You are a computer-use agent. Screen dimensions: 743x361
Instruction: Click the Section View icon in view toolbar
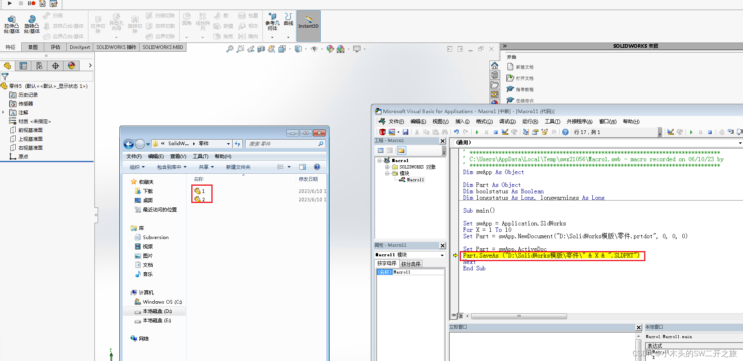tap(261, 49)
